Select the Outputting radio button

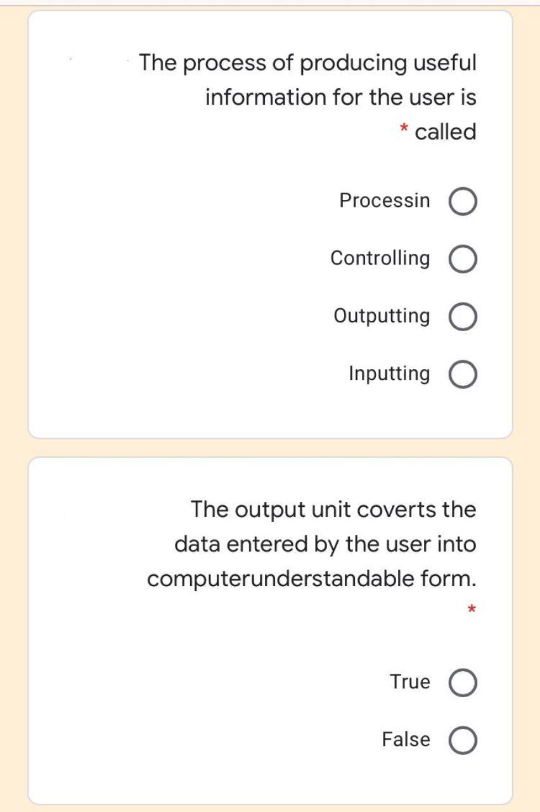tap(461, 315)
